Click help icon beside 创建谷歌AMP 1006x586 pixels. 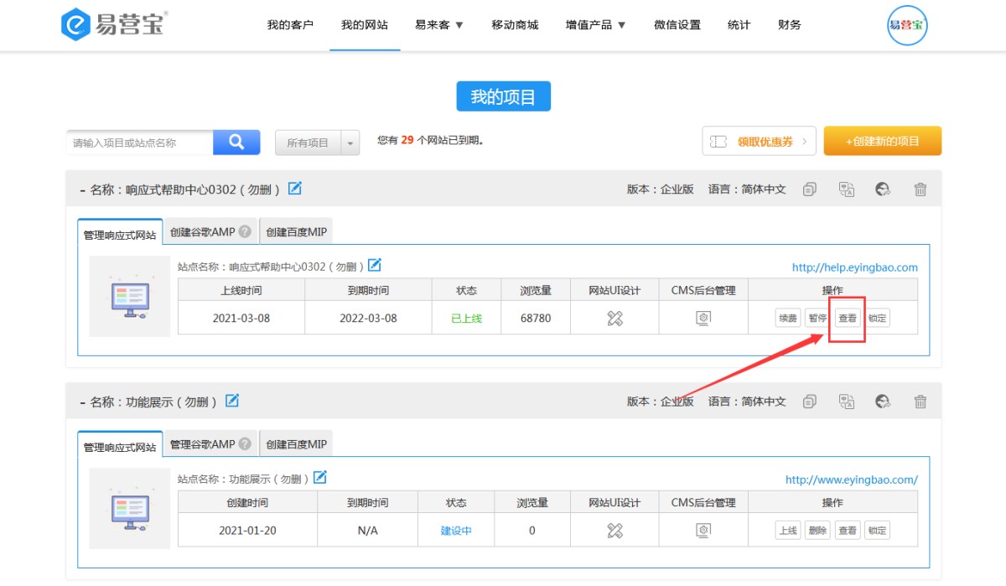(x=245, y=232)
